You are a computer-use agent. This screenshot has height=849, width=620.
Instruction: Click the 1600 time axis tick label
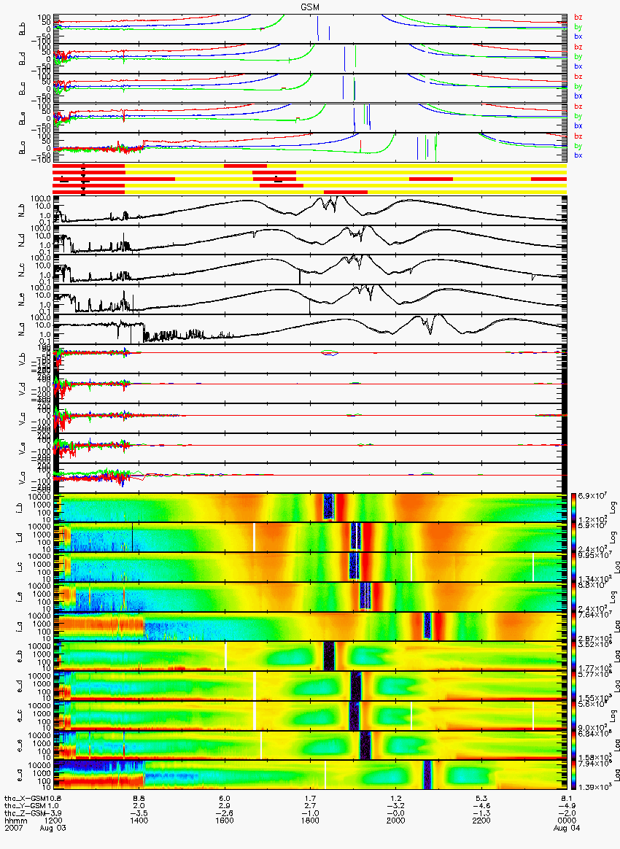click(224, 821)
